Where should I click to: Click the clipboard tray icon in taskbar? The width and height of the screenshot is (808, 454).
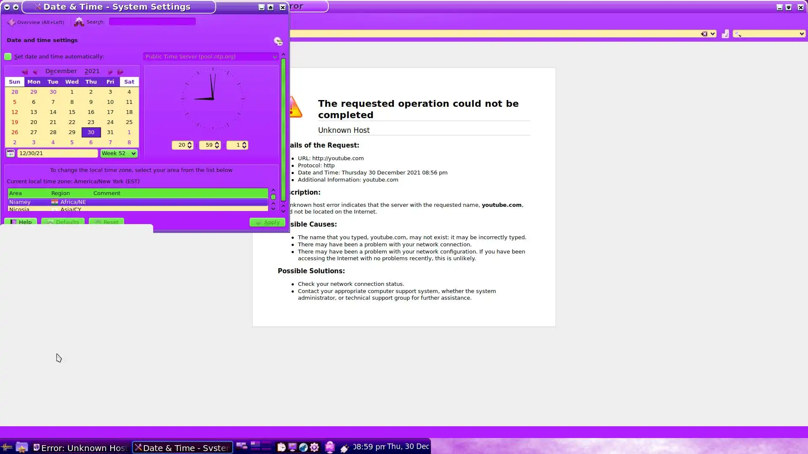pyautogui.click(x=281, y=447)
